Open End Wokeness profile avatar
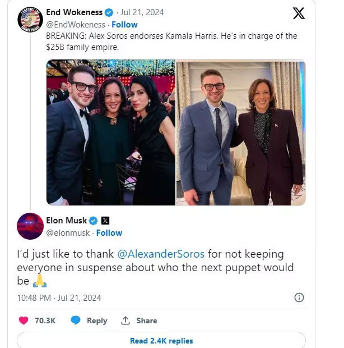Image resolution: width=344 pixels, height=348 pixels. tap(30, 19)
